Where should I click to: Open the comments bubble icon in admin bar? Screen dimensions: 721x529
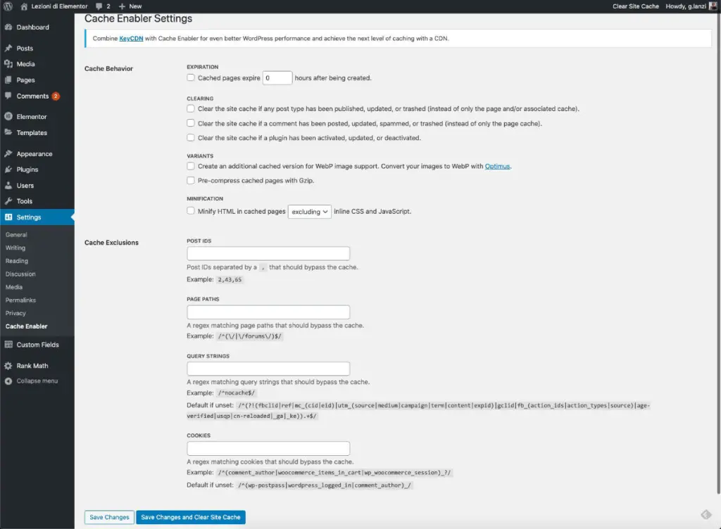coord(99,6)
